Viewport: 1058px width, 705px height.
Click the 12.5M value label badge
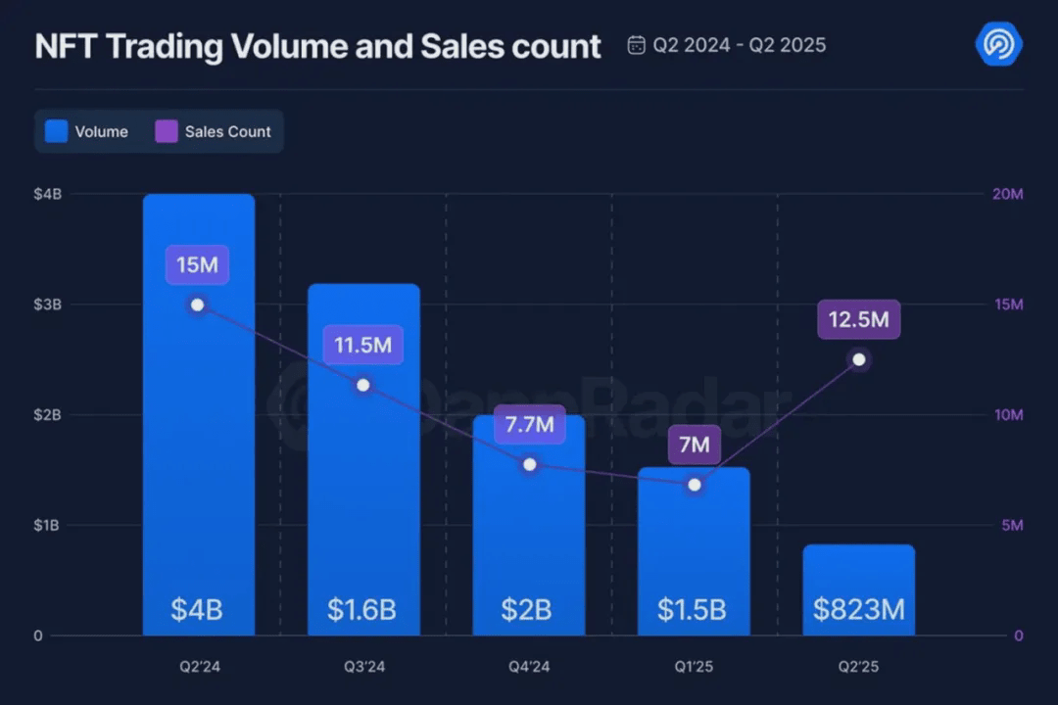[859, 319]
